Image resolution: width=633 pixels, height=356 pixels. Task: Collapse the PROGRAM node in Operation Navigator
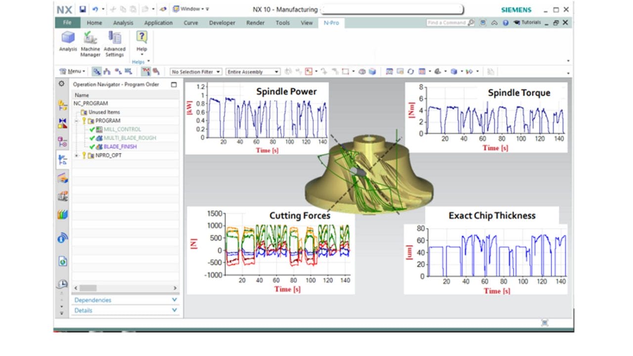click(x=77, y=121)
